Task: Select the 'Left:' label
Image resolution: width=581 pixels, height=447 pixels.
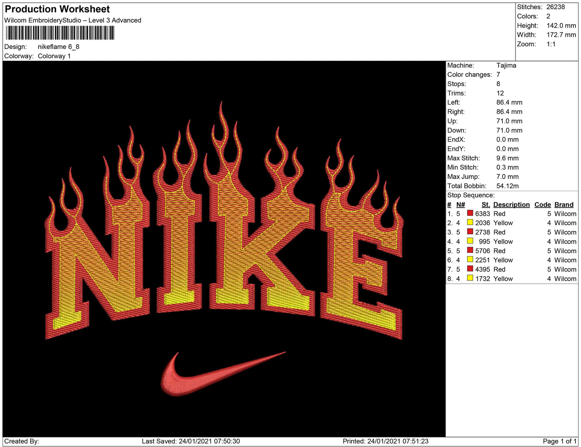Action: [454, 102]
